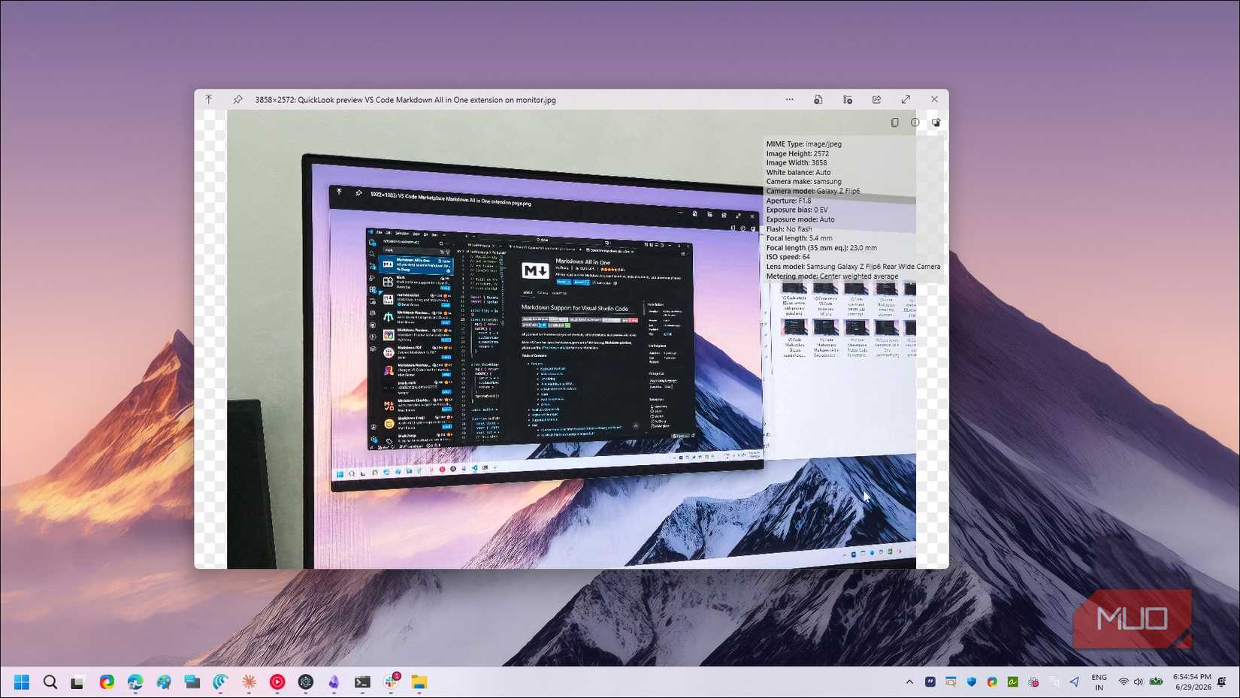Show hidden system tray icons

tap(909, 682)
